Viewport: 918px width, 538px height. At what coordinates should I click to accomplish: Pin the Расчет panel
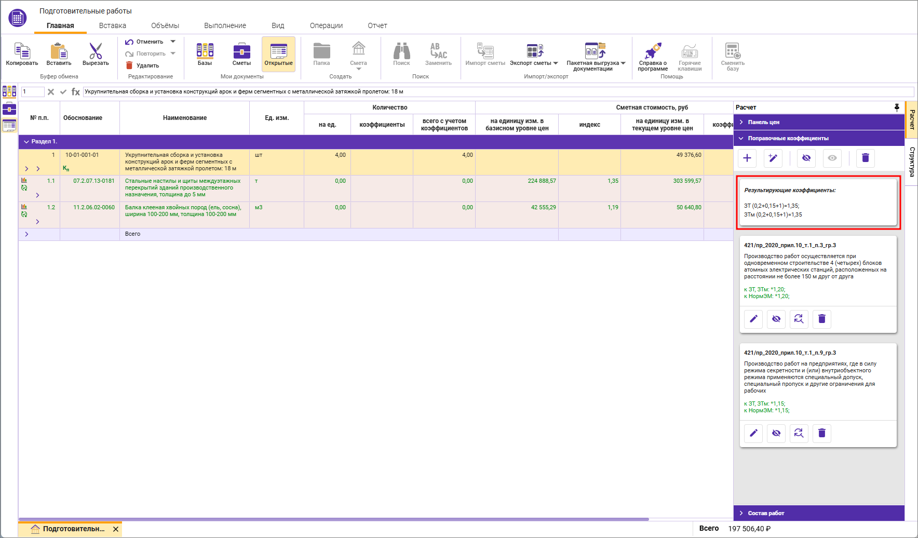[x=897, y=107]
